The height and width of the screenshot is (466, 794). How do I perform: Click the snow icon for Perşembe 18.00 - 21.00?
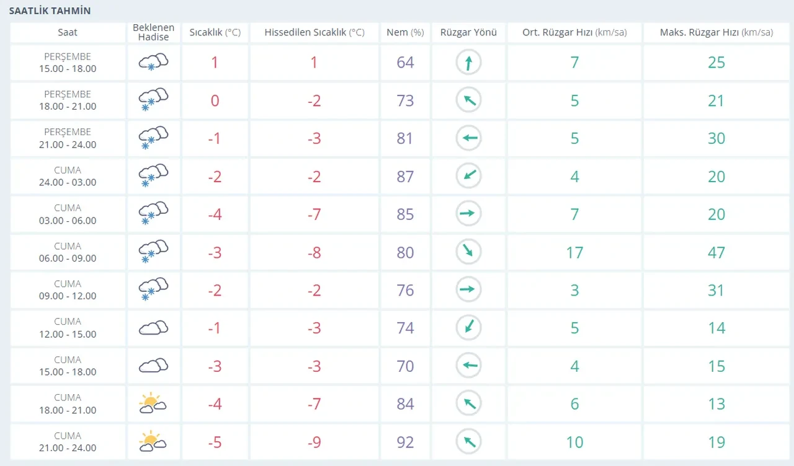pos(153,100)
